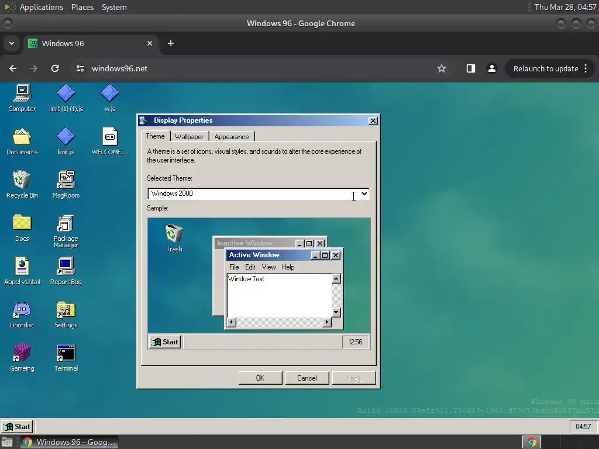Click the sample horizontal scrollbar right arrow
This screenshot has height=449, width=599.
click(x=326, y=322)
